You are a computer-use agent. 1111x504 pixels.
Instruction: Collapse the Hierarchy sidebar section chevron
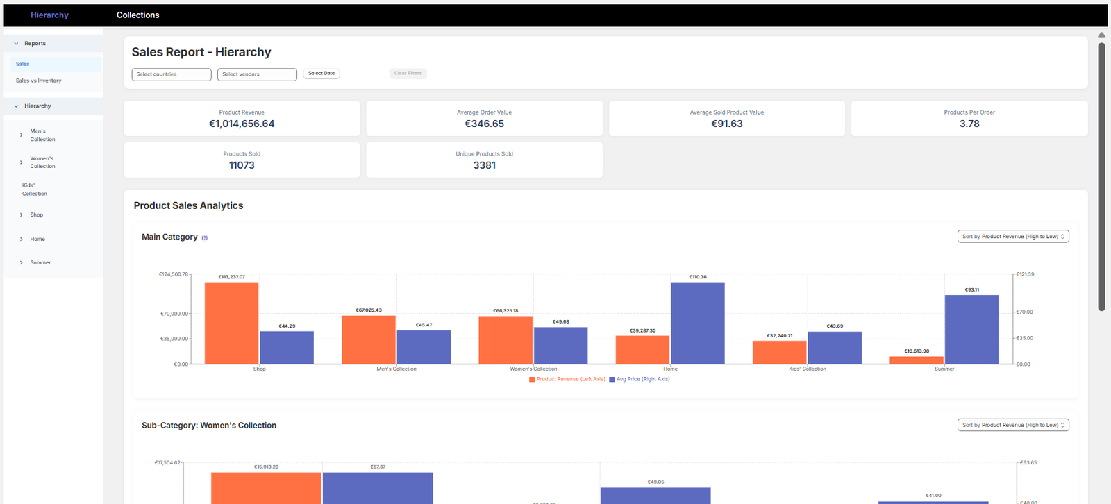(x=16, y=106)
